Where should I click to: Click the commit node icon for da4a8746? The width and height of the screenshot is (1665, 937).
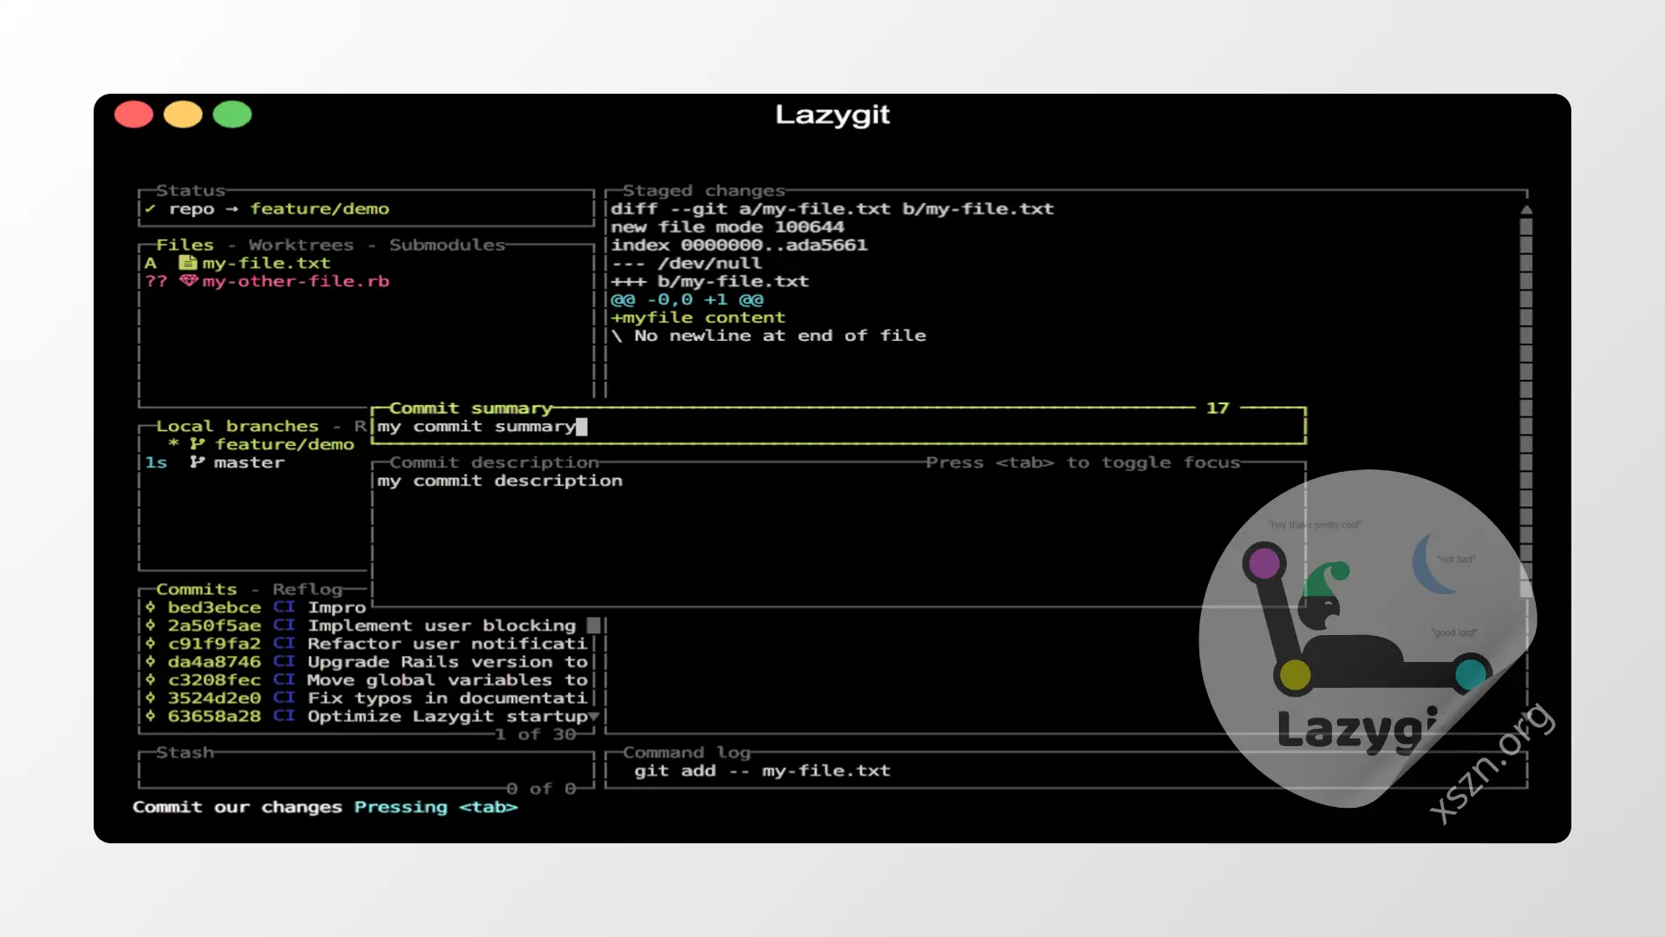pyautogui.click(x=150, y=662)
